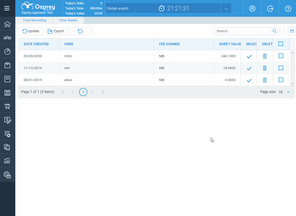
Task: Click the 246.1300 sheet value
Action: 228,56
